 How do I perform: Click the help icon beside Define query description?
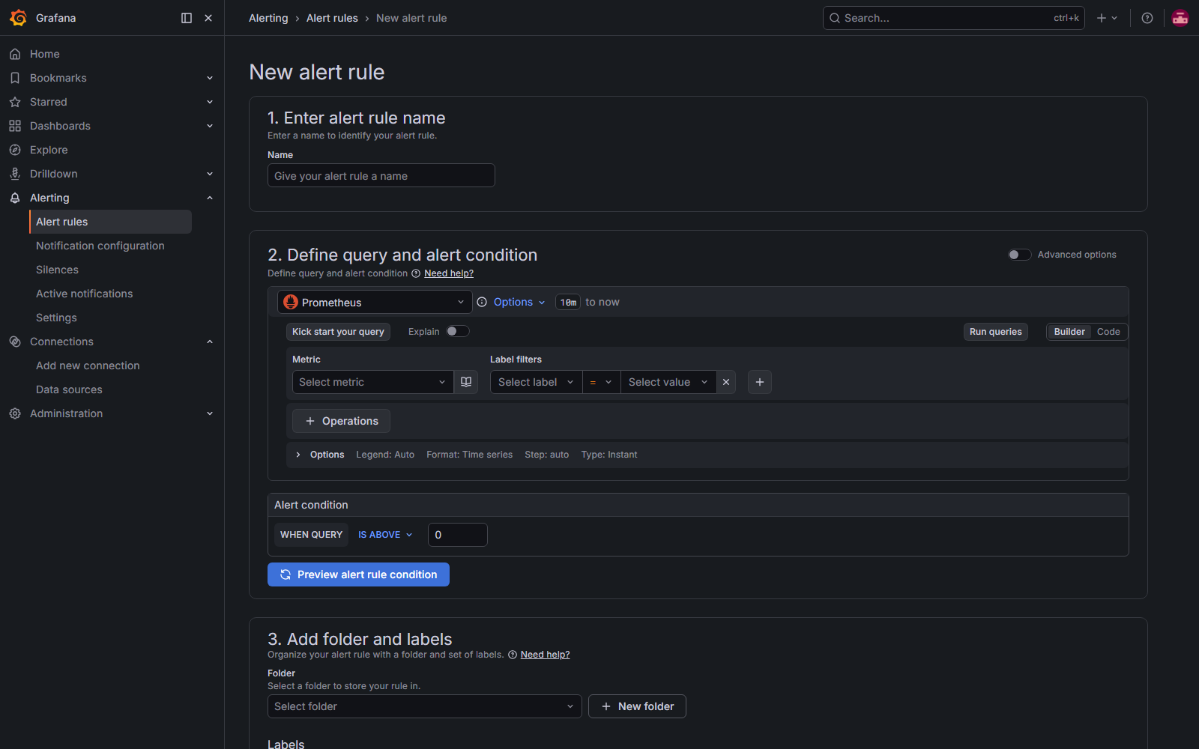click(x=416, y=273)
